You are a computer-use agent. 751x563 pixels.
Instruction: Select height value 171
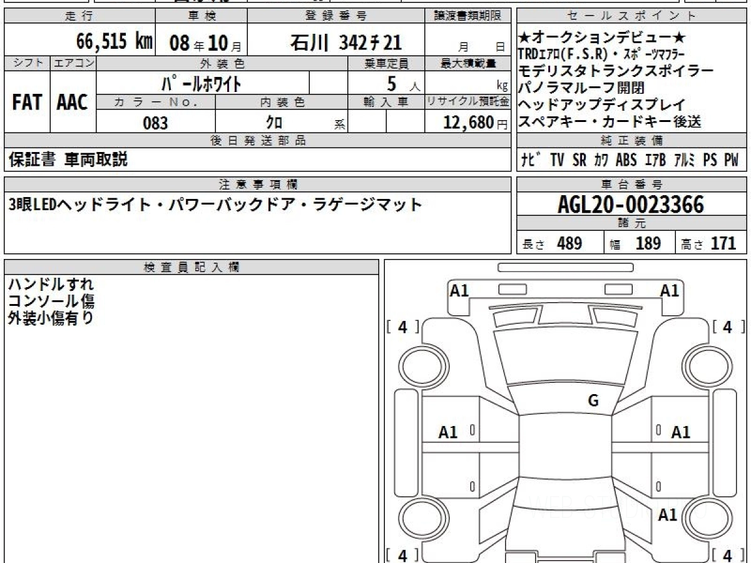point(723,243)
